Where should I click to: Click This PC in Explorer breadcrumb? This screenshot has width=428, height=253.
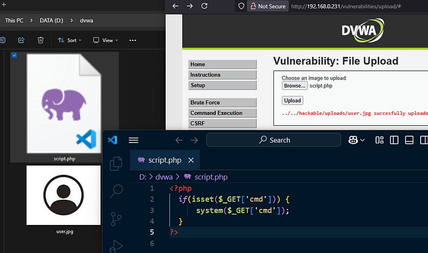click(14, 20)
